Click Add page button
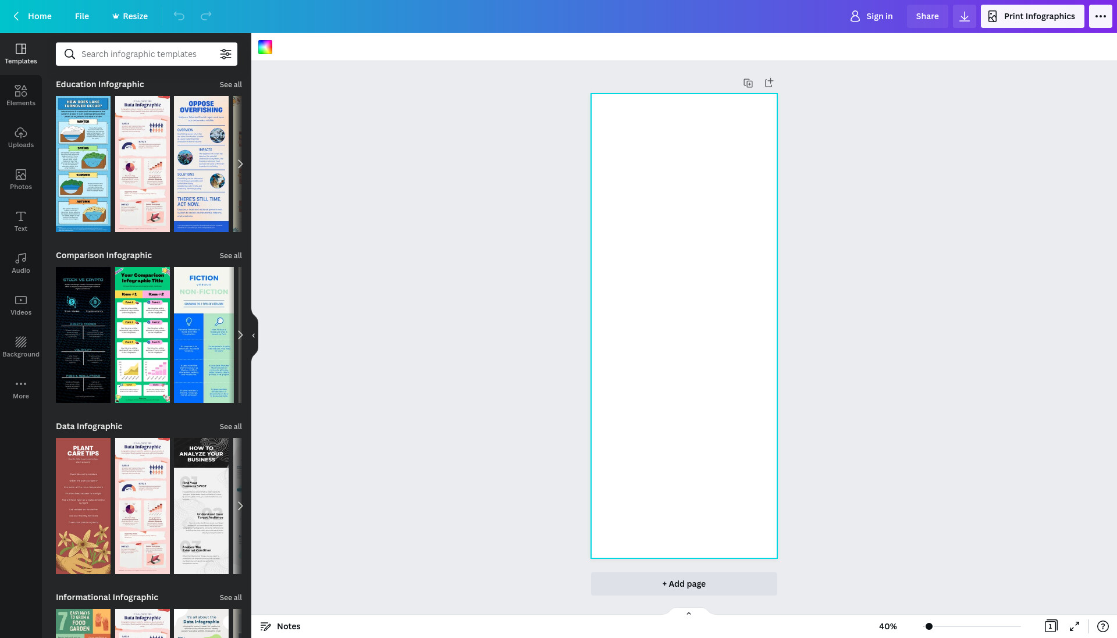1117x638 pixels. tap(684, 584)
